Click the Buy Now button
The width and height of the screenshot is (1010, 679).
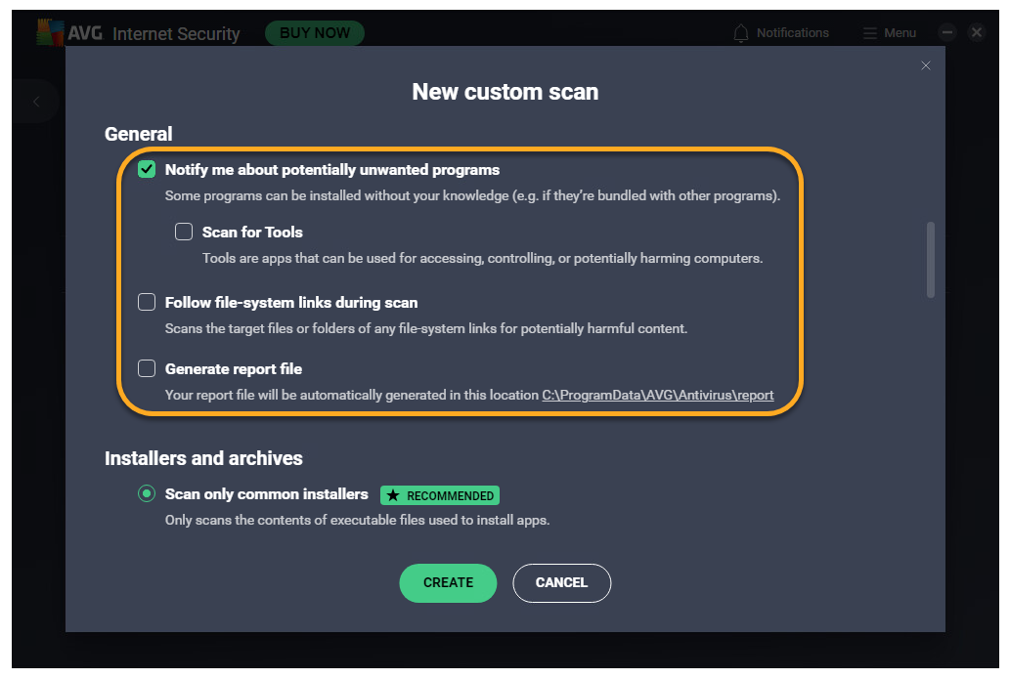point(315,33)
